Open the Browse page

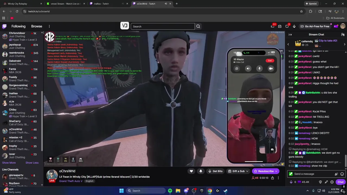37,26
